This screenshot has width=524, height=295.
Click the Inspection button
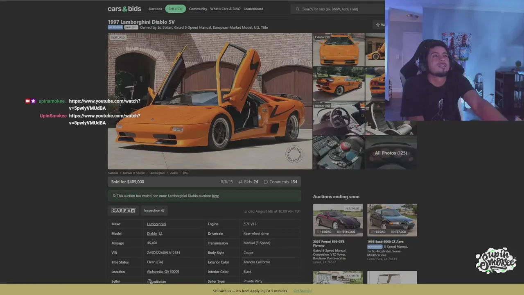[x=154, y=211]
